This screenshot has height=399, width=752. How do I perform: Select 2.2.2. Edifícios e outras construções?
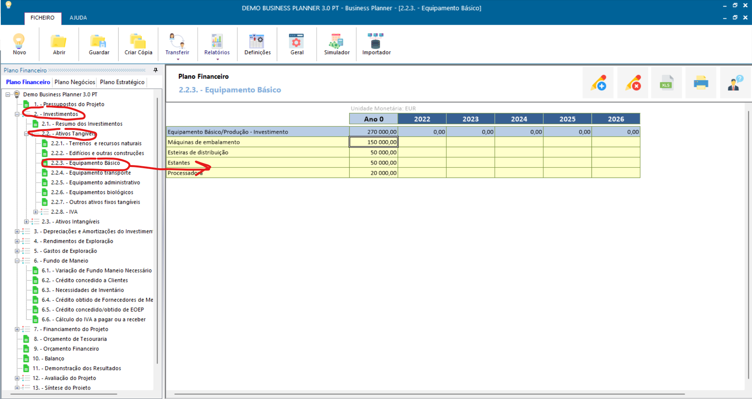[97, 153]
